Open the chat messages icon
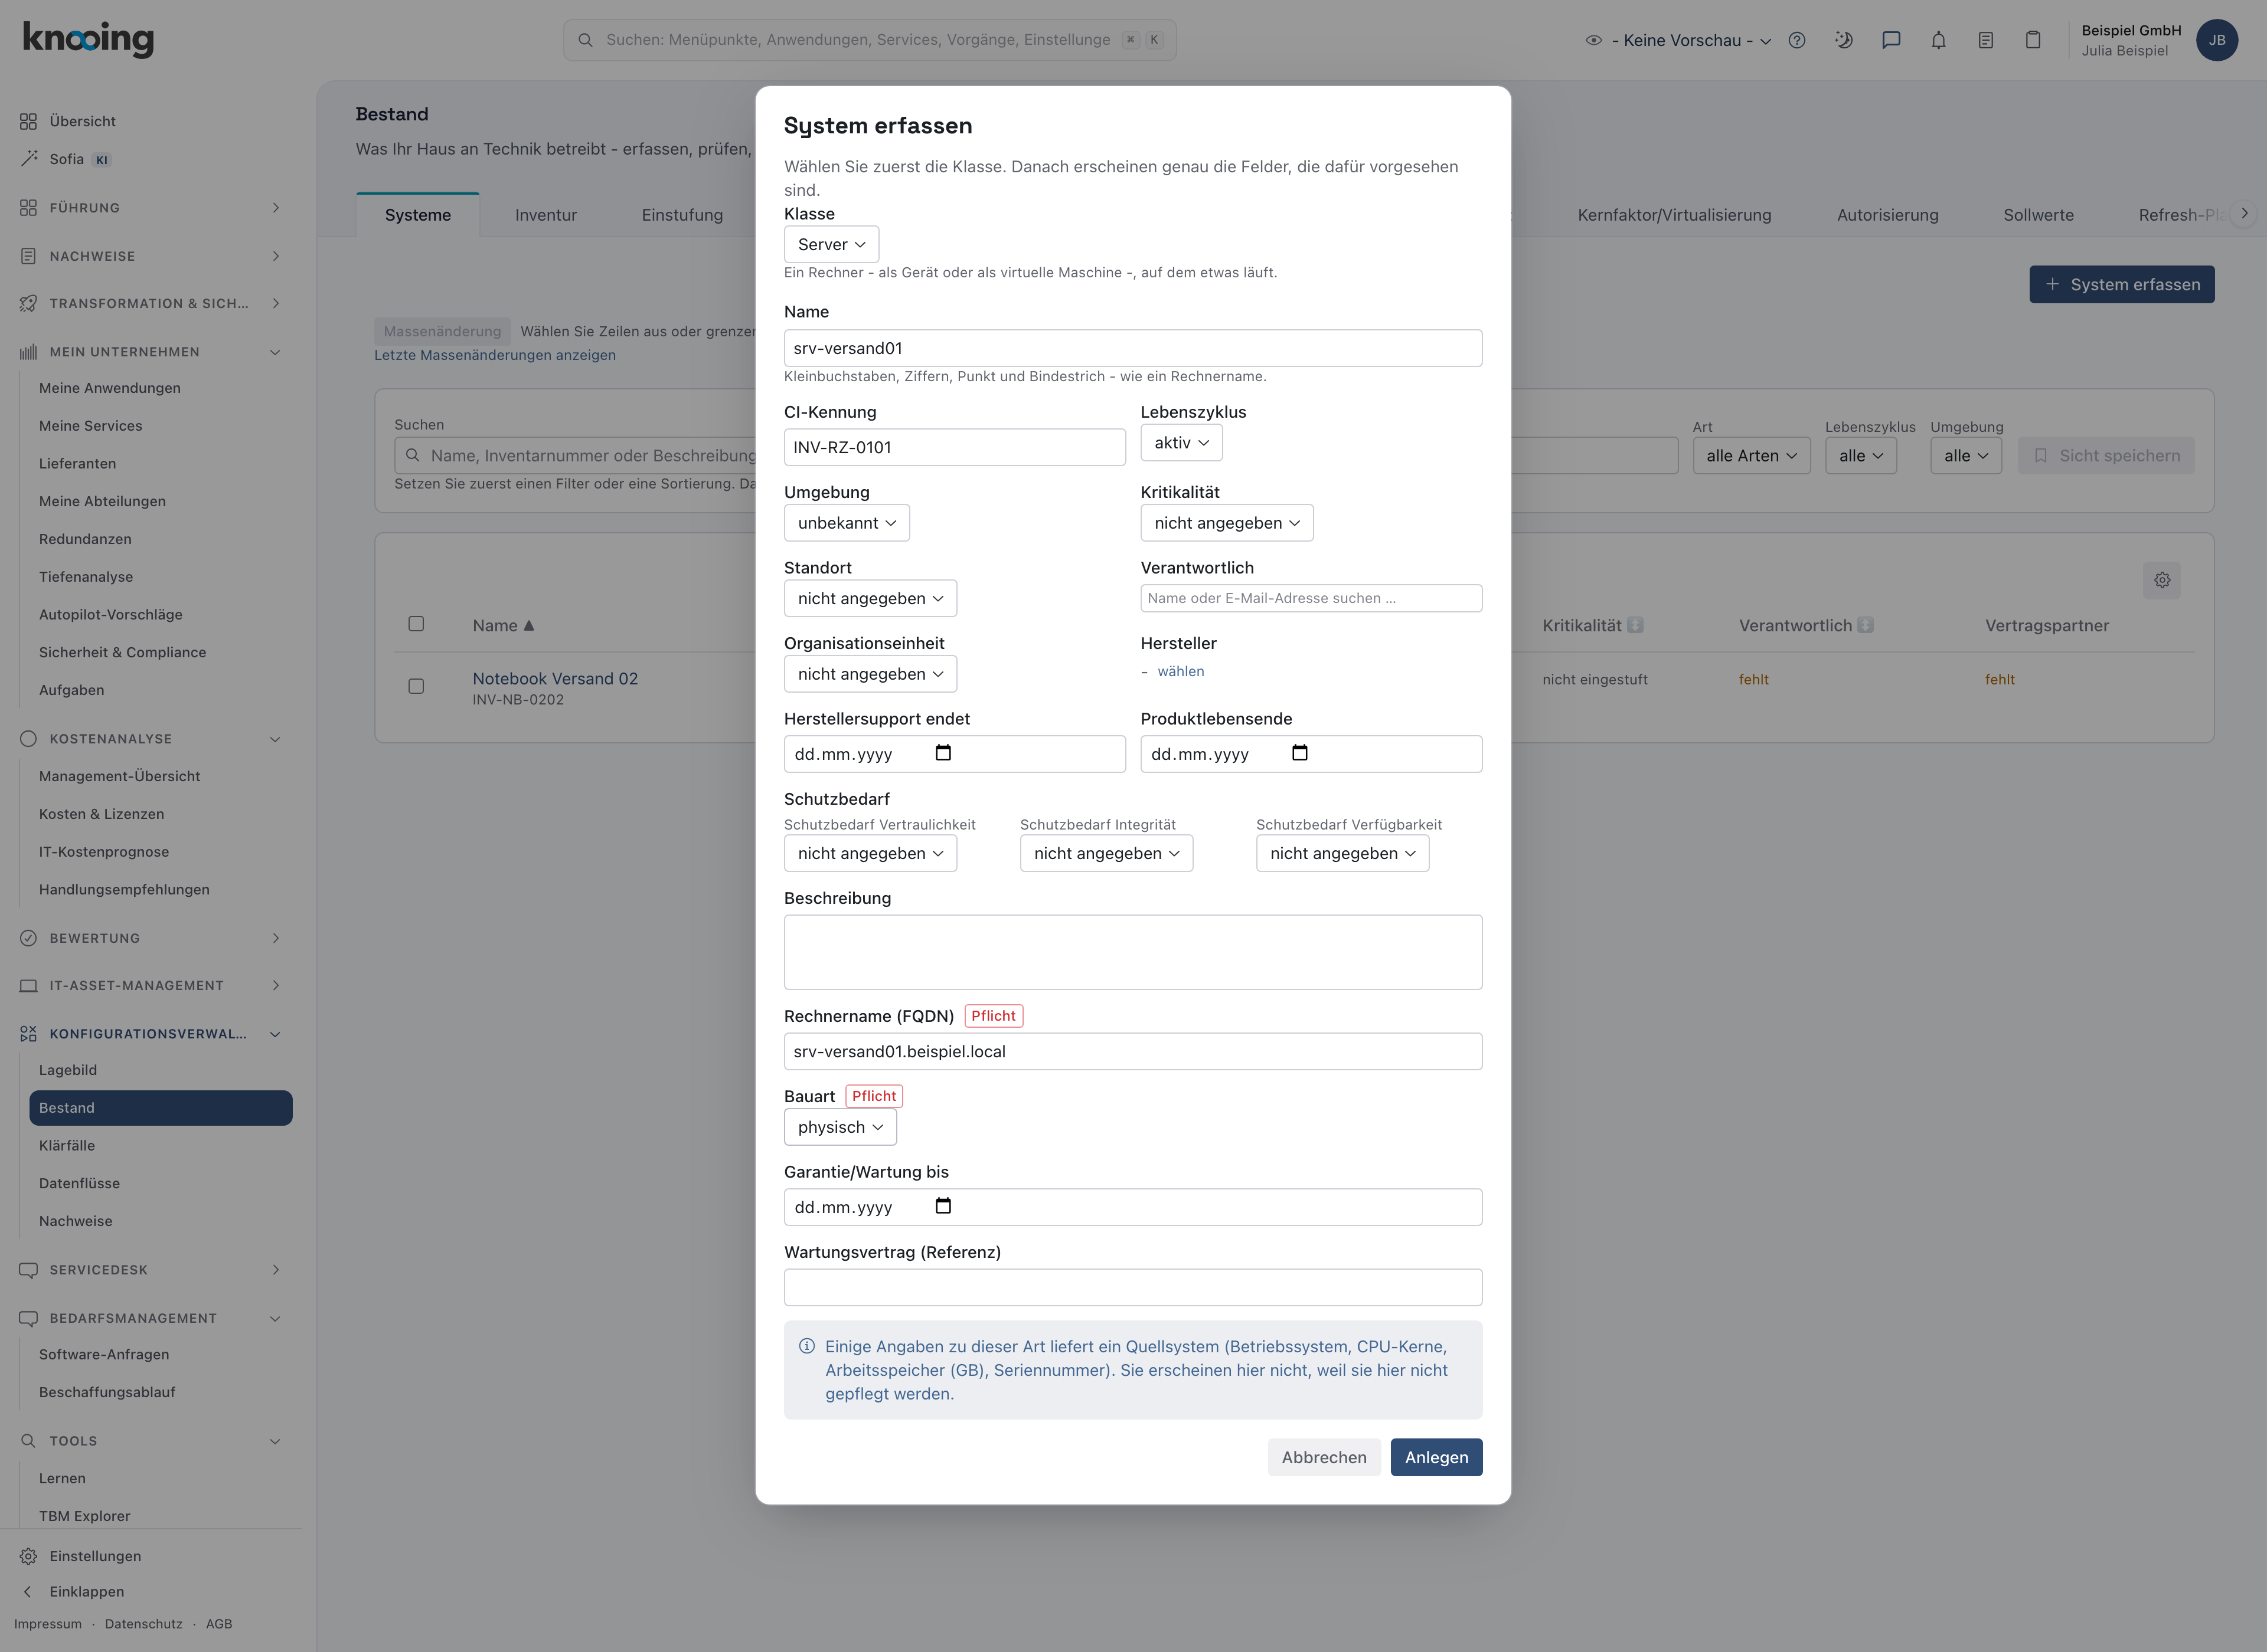2267x1652 pixels. pos(1891,40)
